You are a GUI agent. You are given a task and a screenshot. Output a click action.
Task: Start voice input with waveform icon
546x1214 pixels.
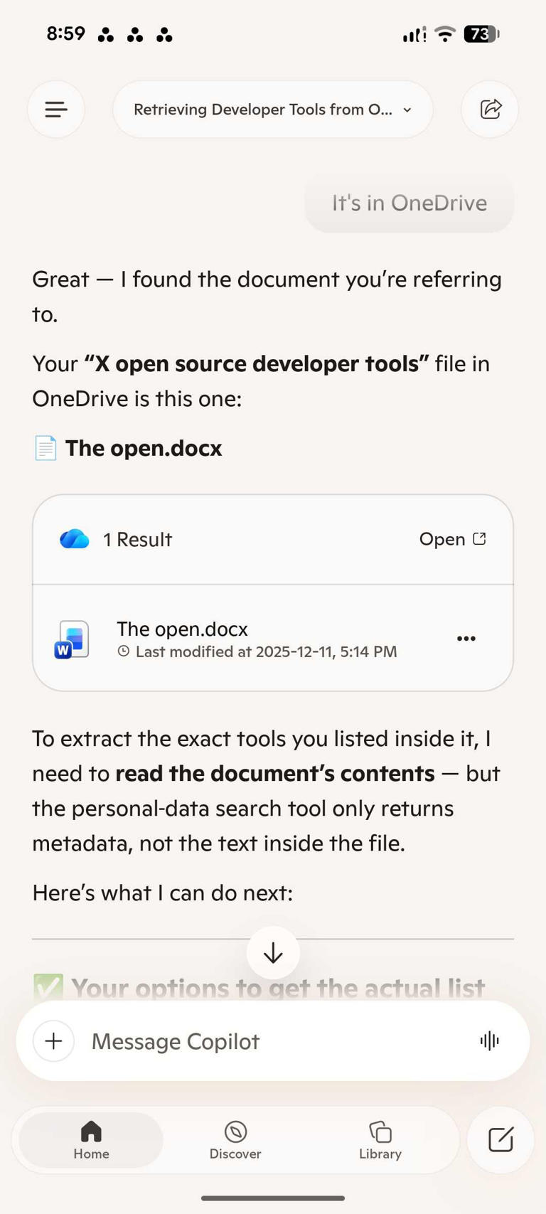[490, 1041]
